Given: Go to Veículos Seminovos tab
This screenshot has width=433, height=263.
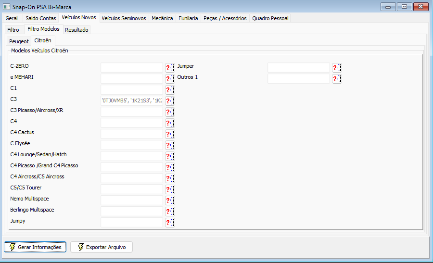Looking at the screenshot, I should click(124, 18).
